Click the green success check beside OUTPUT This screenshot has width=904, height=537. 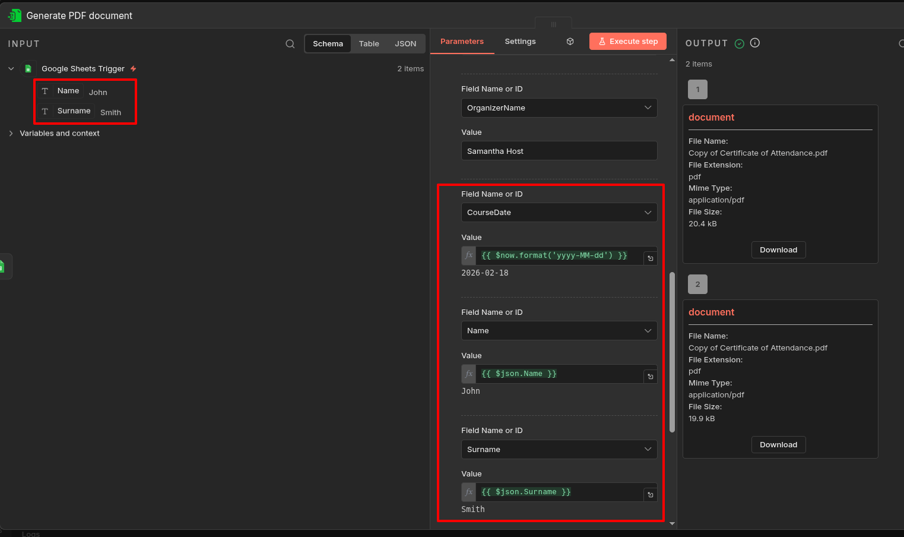740,43
